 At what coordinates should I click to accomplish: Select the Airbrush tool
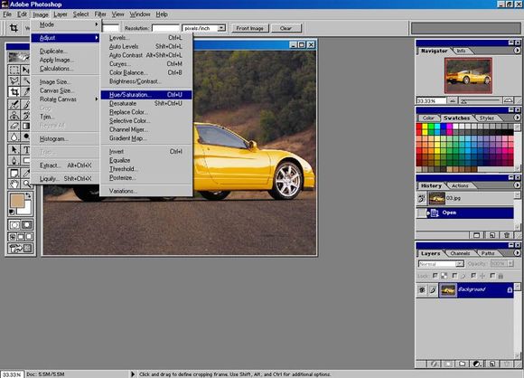point(14,105)
